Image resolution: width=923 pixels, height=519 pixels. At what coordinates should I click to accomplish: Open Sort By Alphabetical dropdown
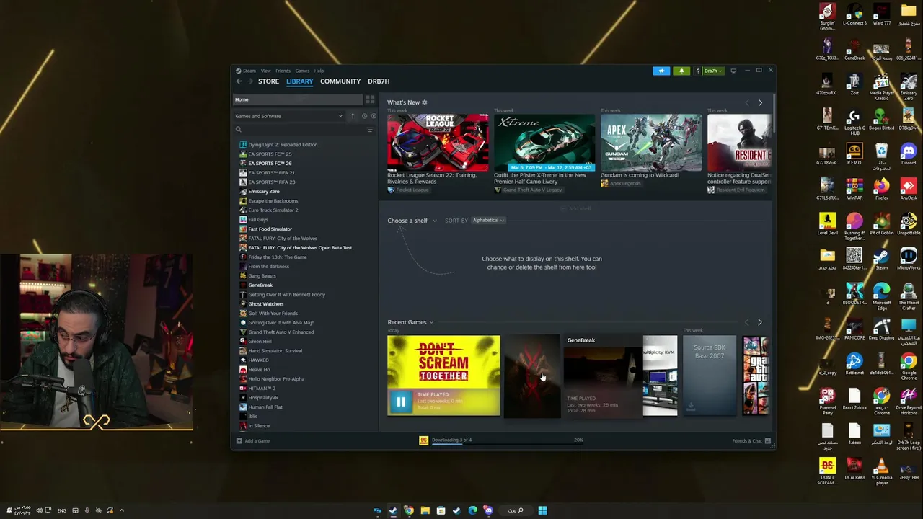[488, 220]
